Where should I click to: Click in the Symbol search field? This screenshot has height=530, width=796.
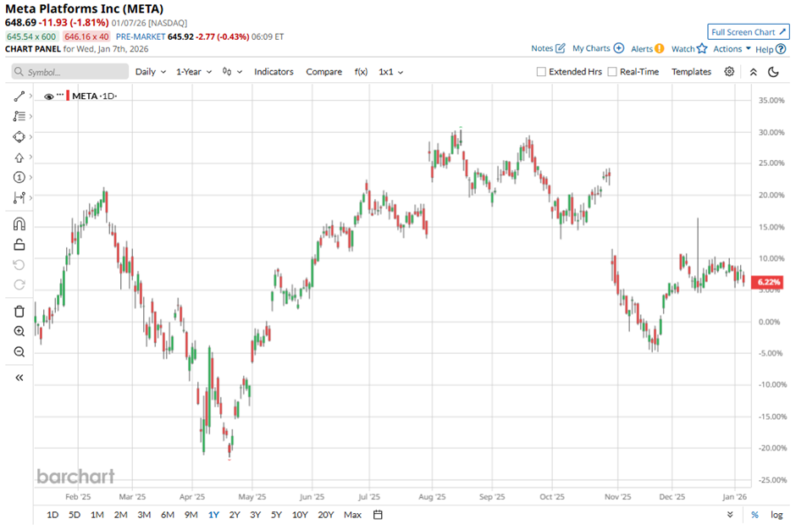tap(70, 72)
